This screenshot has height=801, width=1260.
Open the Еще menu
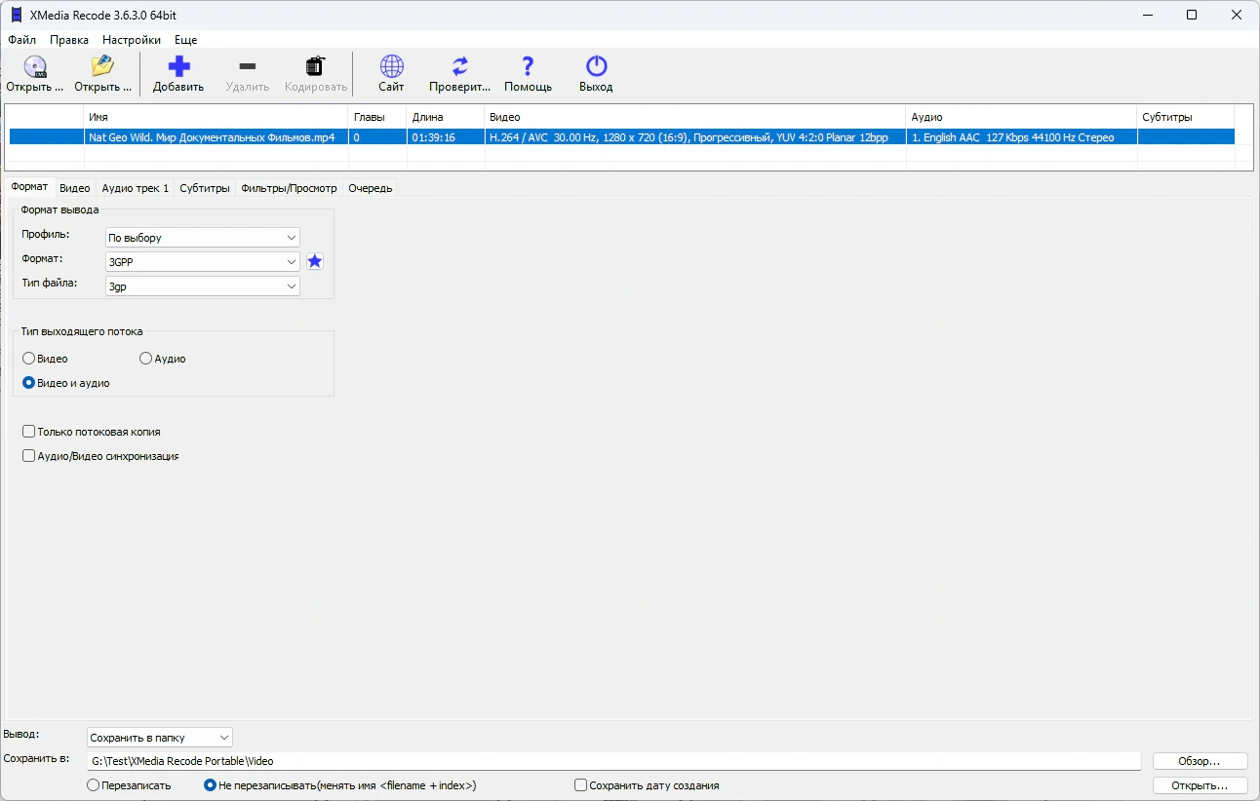coord(186,40)
